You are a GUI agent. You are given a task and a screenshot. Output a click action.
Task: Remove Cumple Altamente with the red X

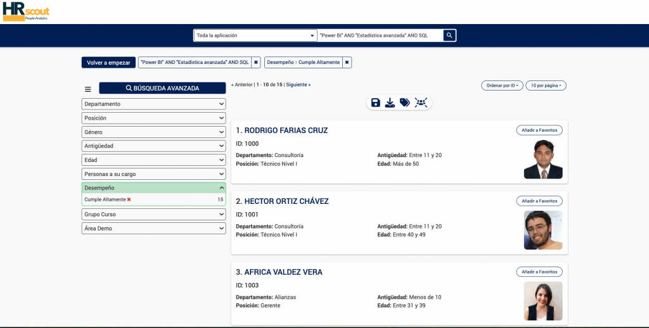point(129,199)
